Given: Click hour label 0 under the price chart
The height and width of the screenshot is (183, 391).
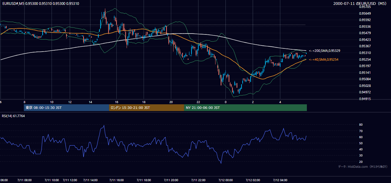Looking at the screenshot, I should [x=225, y=102].
